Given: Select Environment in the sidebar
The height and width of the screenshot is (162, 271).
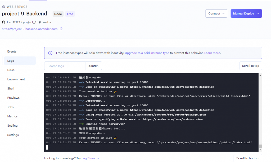Looking at the screenshot, I should pyautogui.click(x=16, y=79).
